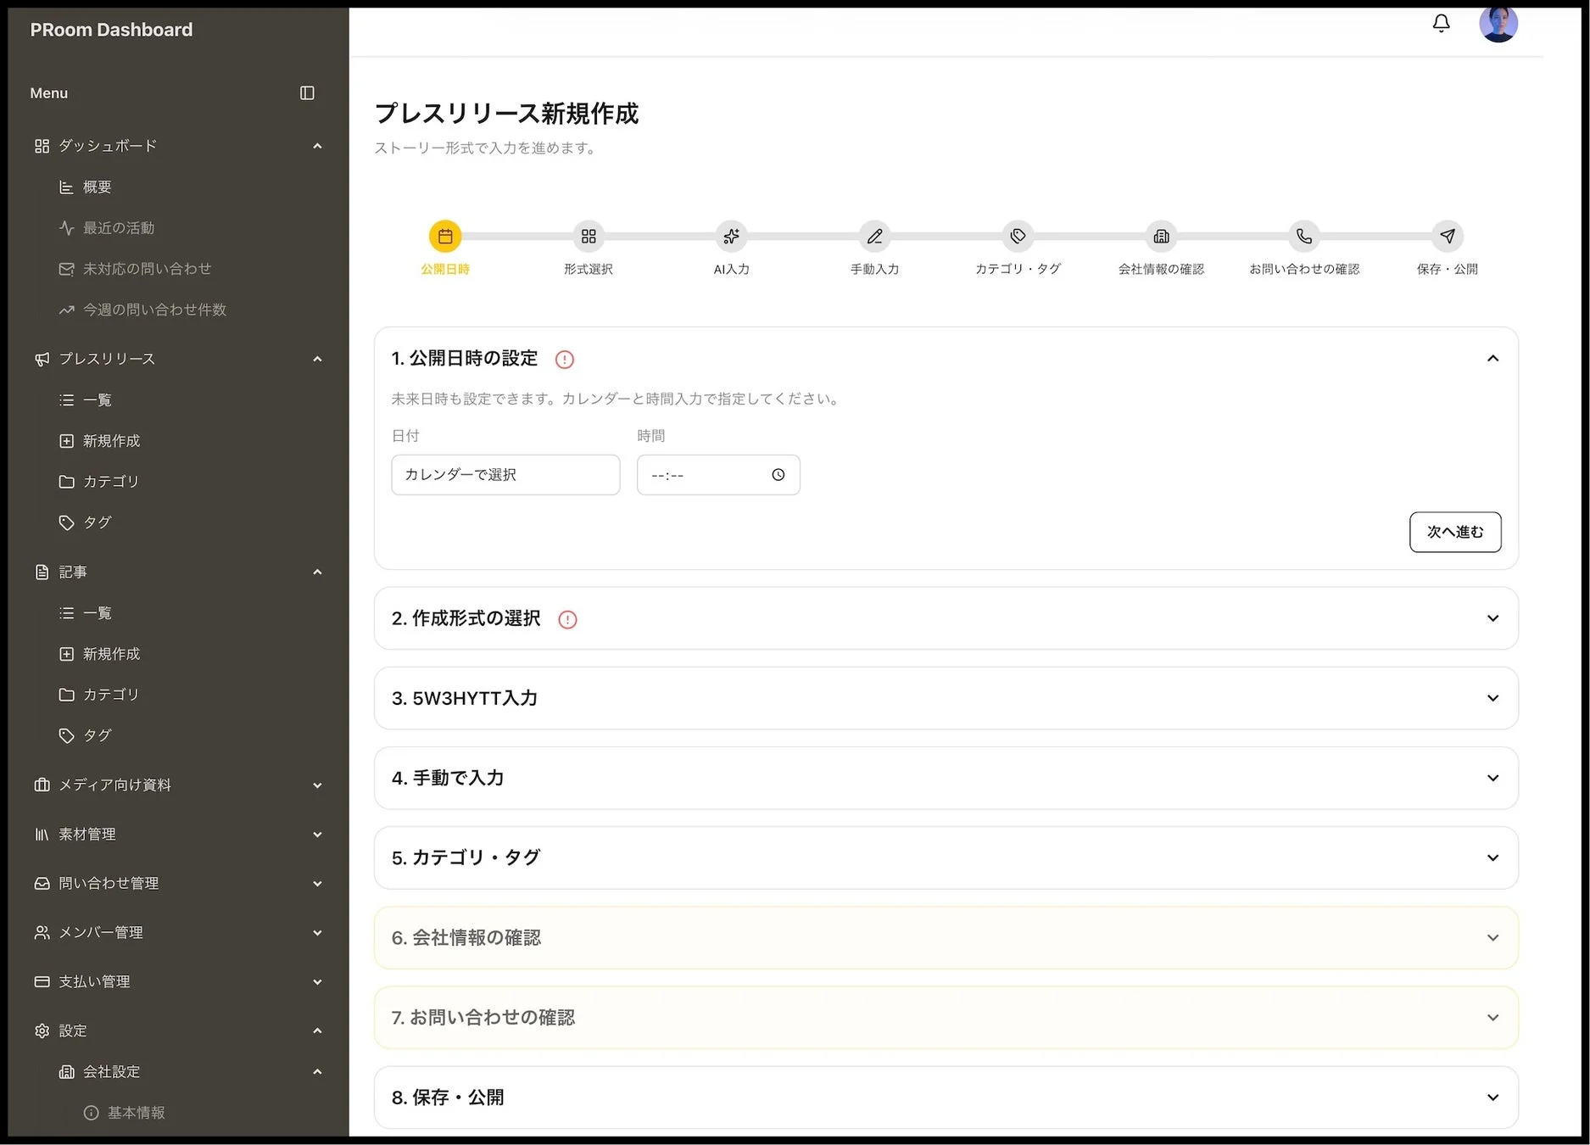
Task: Open the カレンダーで選択 date picker field
Action: click(x=505, y=475)
